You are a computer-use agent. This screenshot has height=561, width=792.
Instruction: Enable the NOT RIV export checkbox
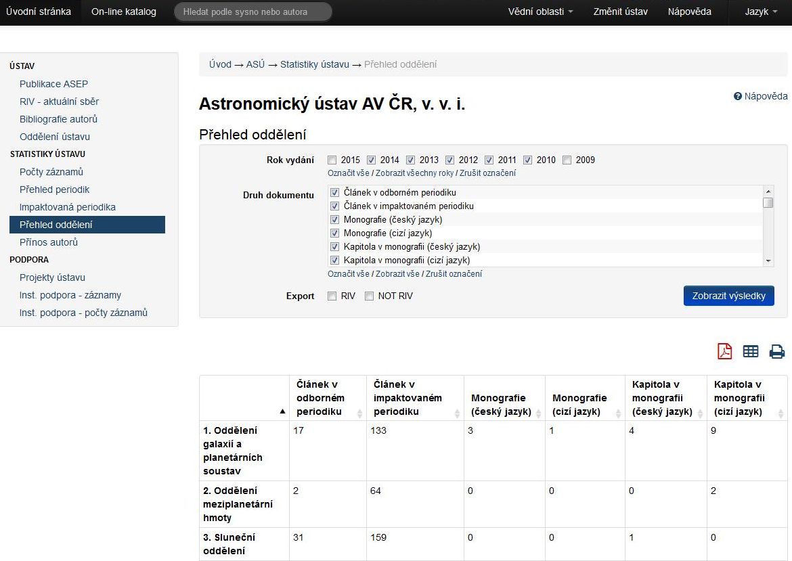pyautogui.click(x=369, y=296)
